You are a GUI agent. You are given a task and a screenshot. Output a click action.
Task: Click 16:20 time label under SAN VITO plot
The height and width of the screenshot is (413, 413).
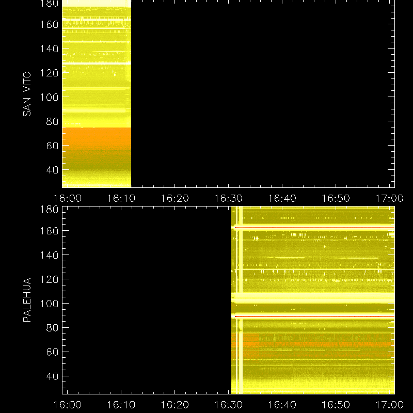coord(175,198)
